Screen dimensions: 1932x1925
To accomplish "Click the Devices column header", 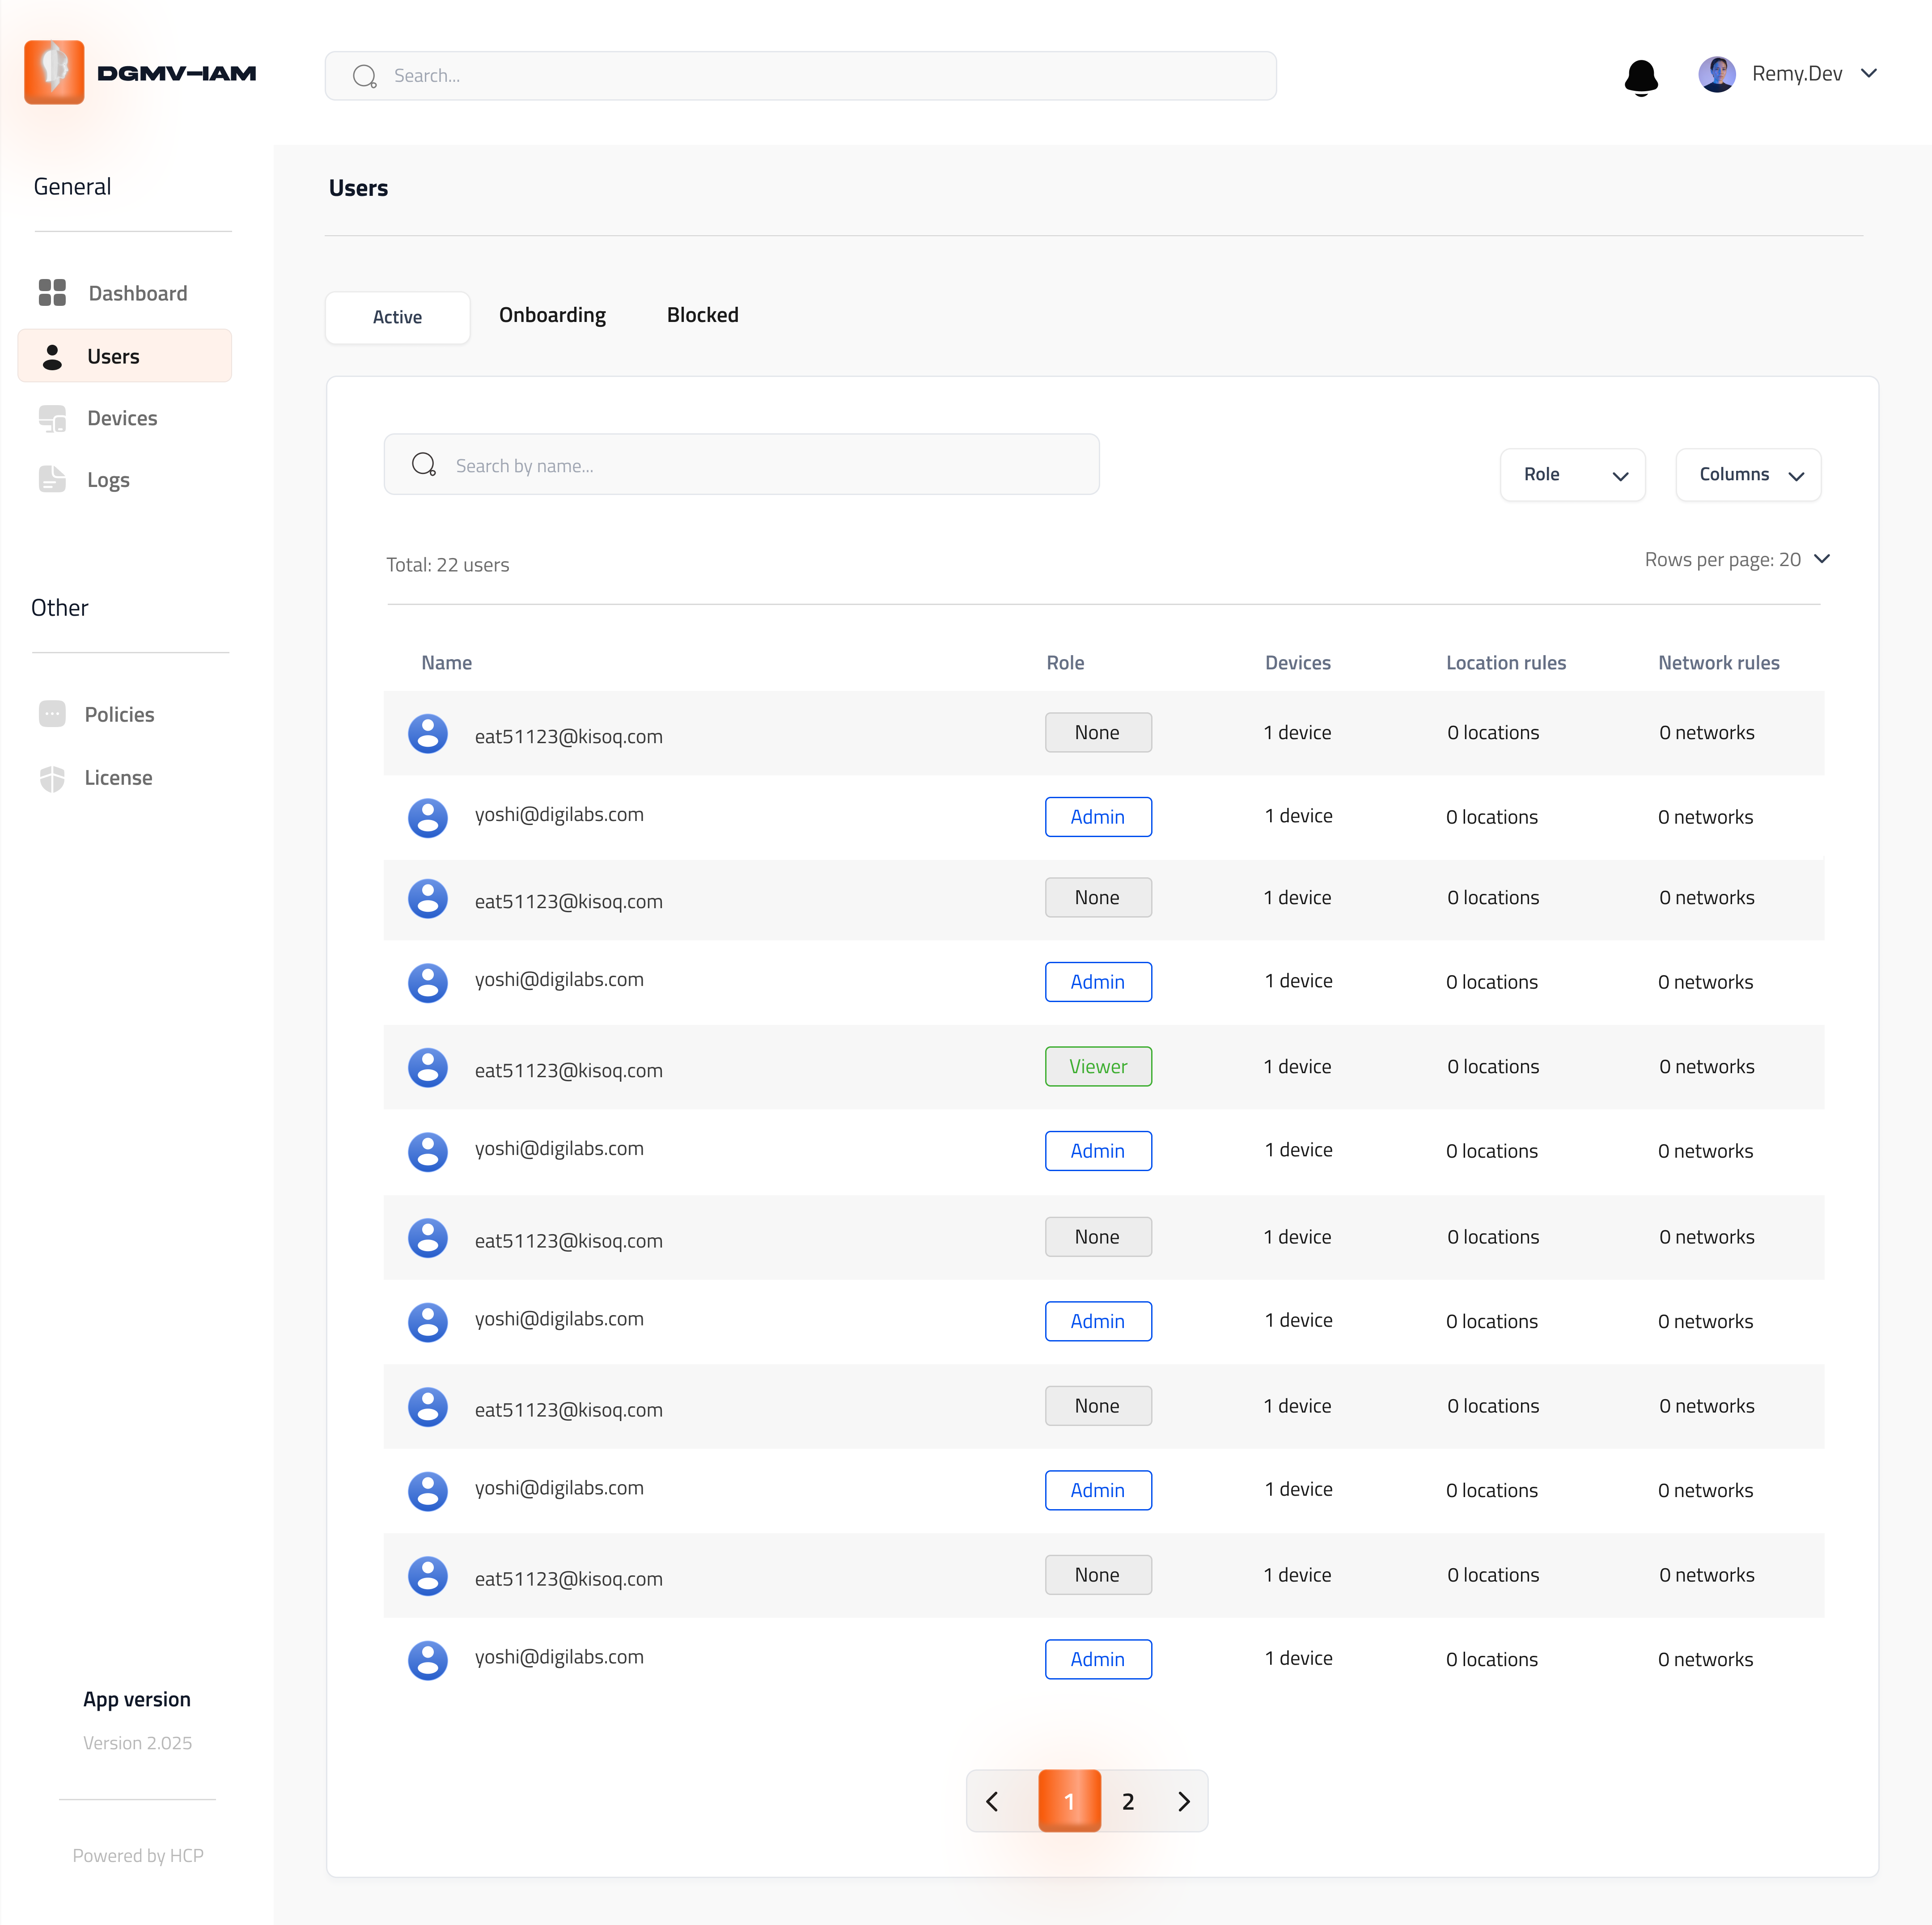I will tap(1297, 663).
